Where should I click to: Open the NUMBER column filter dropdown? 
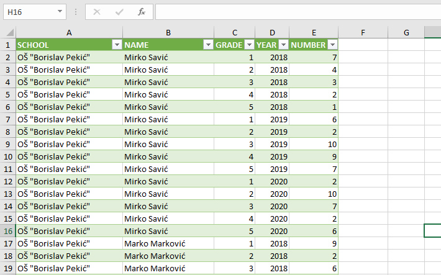[333, 45]
